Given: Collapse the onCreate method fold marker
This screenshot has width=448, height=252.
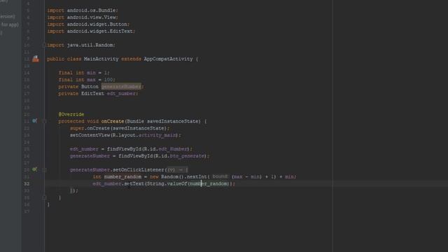Looking at the screenshot, I should click(44, 121).
